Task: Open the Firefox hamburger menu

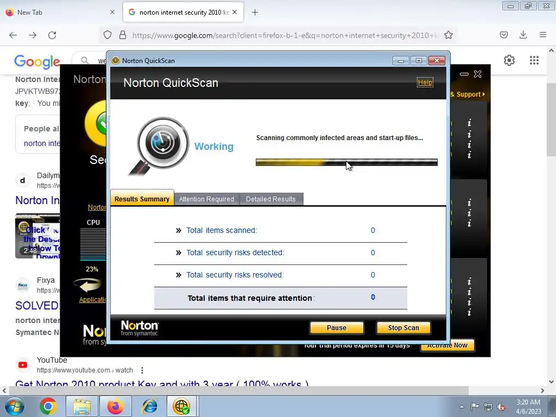Action: point(543,35)
